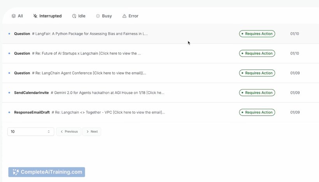Image resolution: width=319 pixels, height=182 pixels.
Task: Click the Idle clock icon
Action: pos(74,16)
